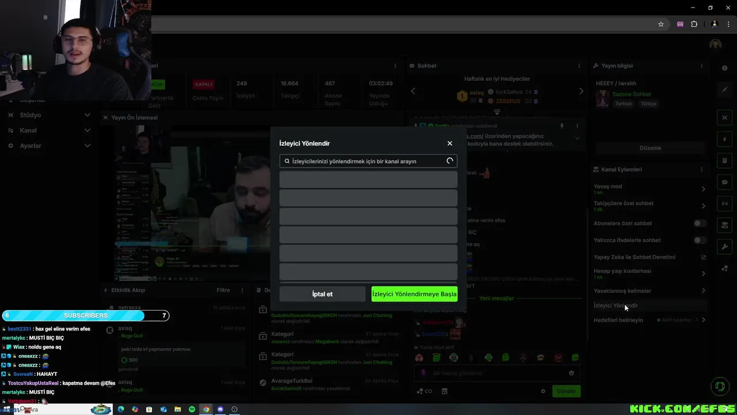The image size is (737, 415).
Task: Open chat settings gear icon
Action: click(x=542, y=391)
